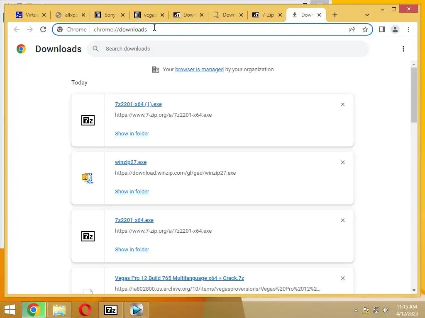Show 7z2201-x64 (1).exe in folder
This screenshot has width=425, height=318.
(x=132, y=134)
